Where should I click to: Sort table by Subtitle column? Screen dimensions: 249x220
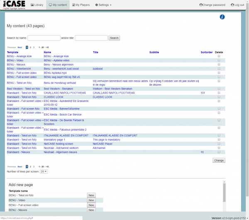pyautogui.click(x=154, y=52)
